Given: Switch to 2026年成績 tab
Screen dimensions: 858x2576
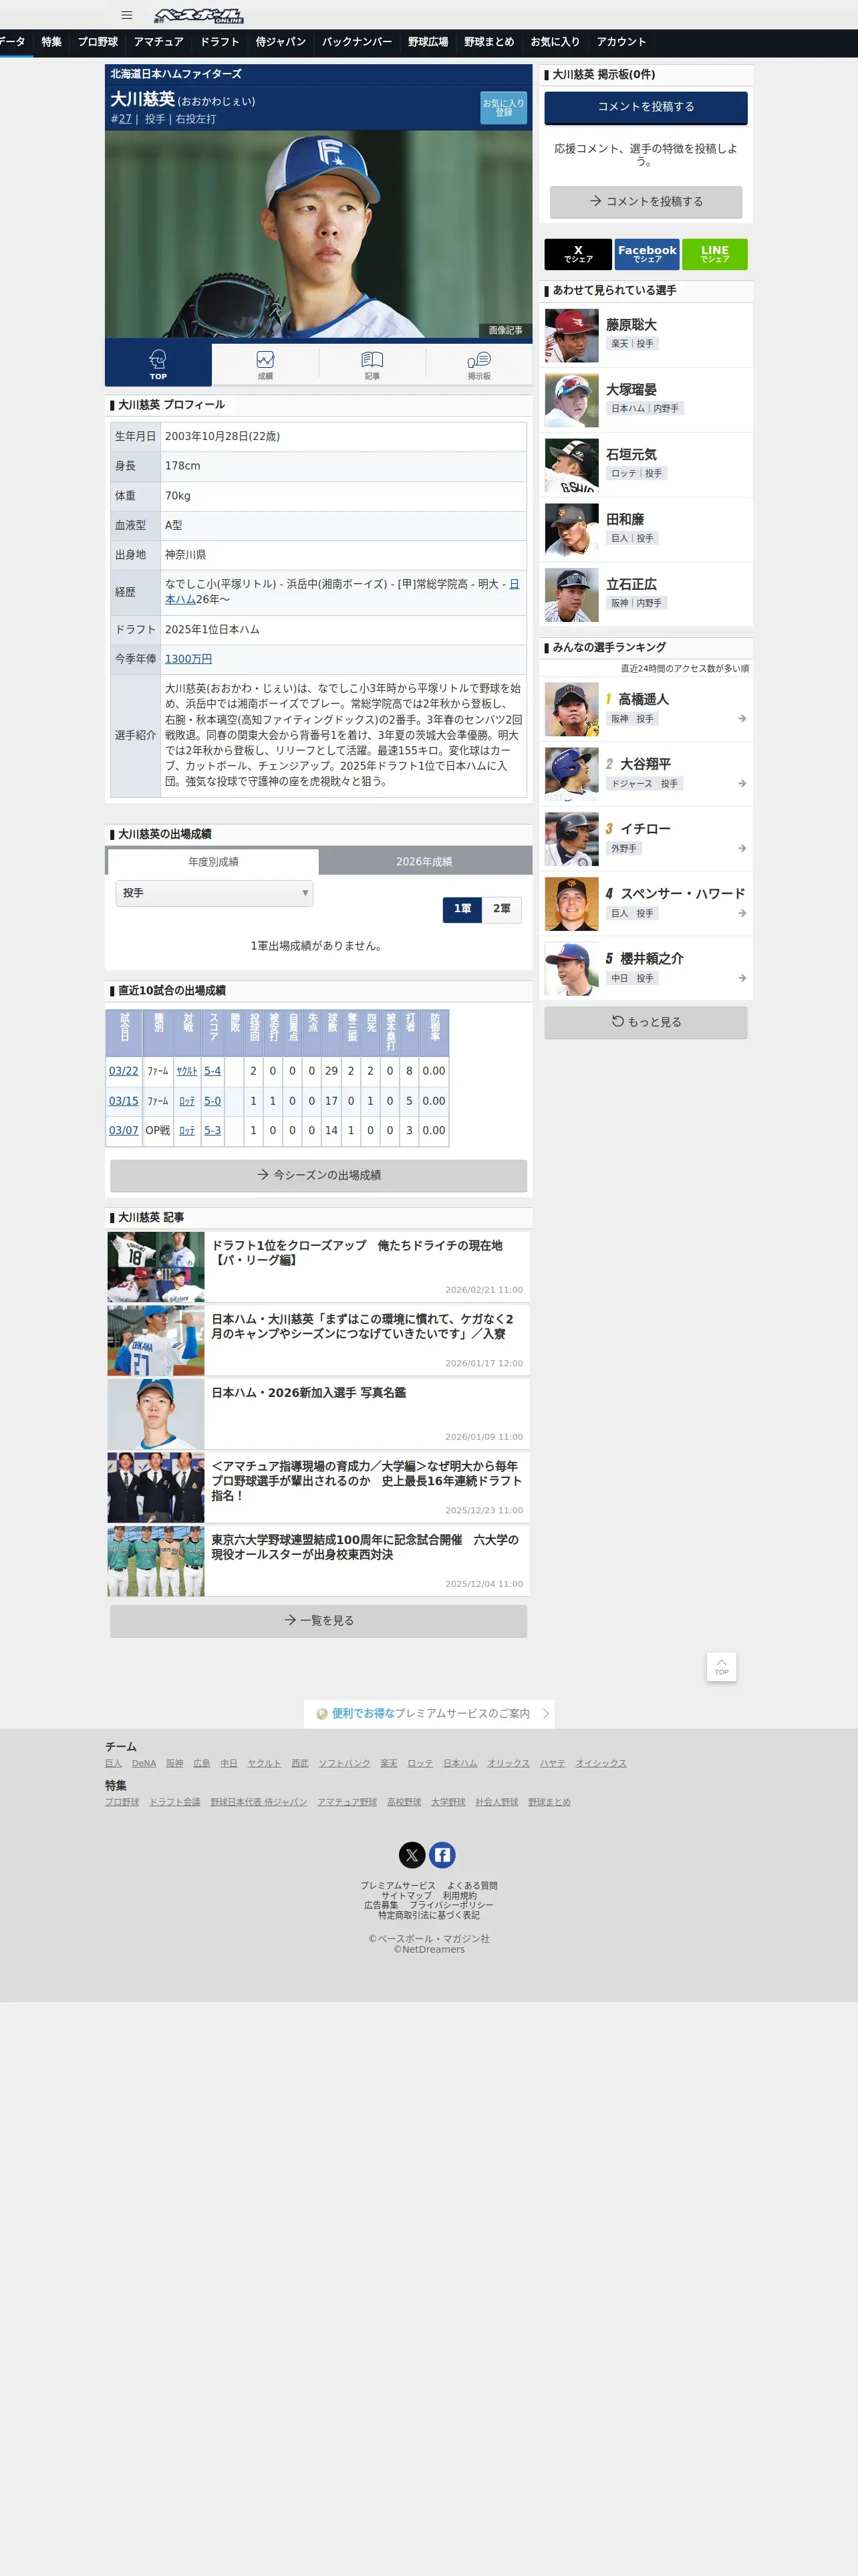Looking at the screenshot, I should point(424,861).
